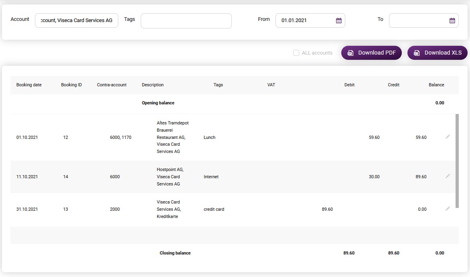Focus the Tags filter field
The height and width of the screenshot is (277, 470).
(x=186, y=21)
